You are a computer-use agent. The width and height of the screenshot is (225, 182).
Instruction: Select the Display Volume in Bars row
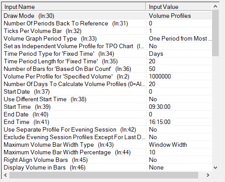pos(107,167)
